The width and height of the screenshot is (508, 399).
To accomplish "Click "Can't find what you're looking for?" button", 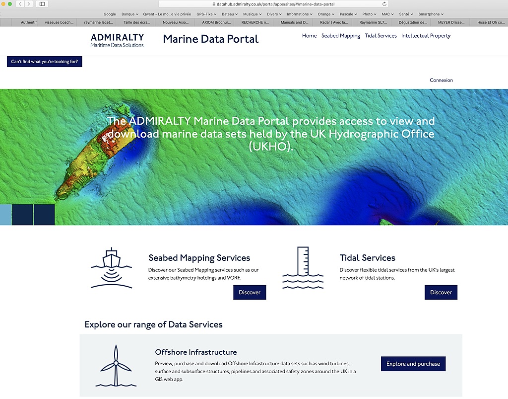I will pyautogui.click(x=44, y=62).
